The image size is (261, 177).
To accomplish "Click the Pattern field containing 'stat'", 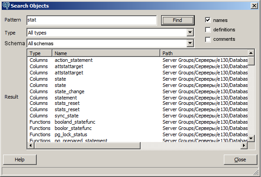I will [x=92, y=20].
